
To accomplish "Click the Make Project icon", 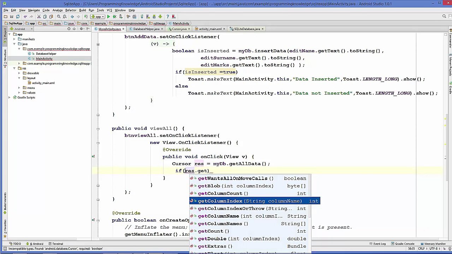I will [86, 17].
